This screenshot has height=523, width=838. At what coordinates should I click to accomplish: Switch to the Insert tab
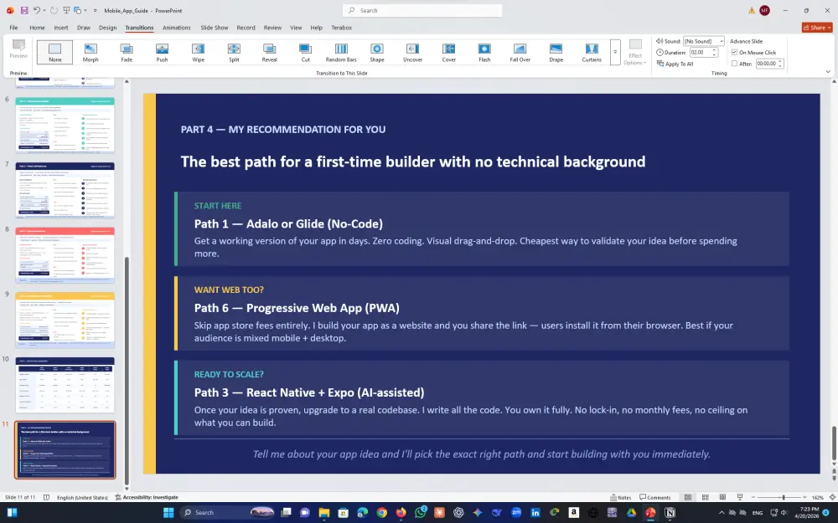[x=61, y=28]
